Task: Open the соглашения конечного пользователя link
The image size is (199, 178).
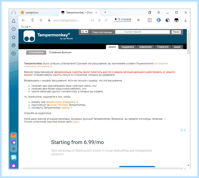Action: tap(161, 63)
